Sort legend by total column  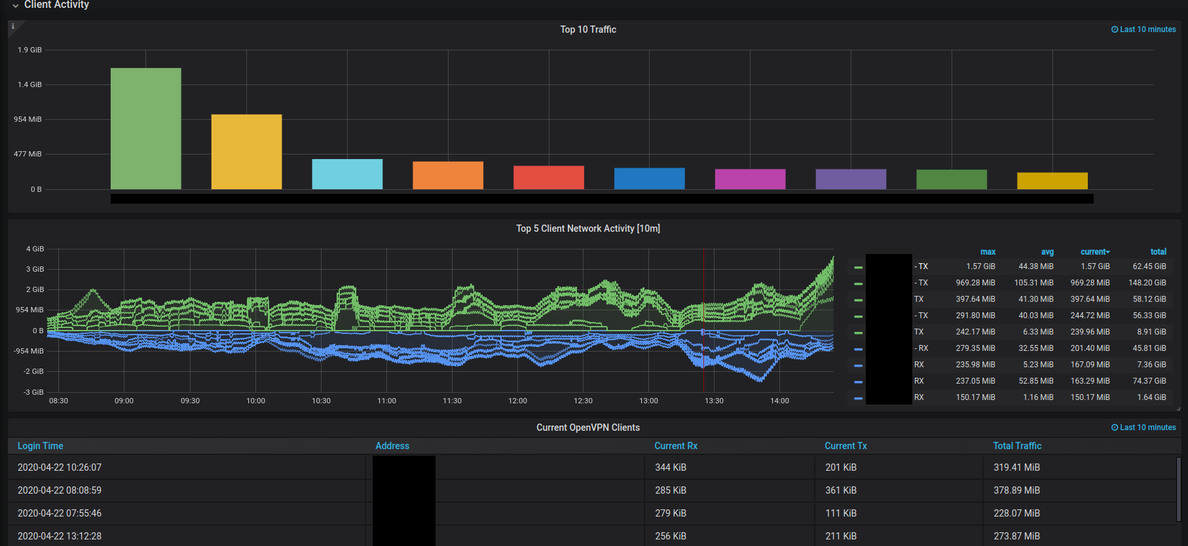click(1158, 252)
